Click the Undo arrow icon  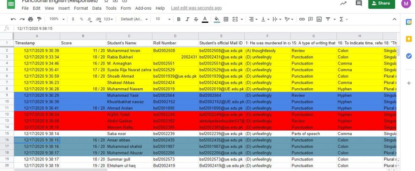tap(13, 19)
